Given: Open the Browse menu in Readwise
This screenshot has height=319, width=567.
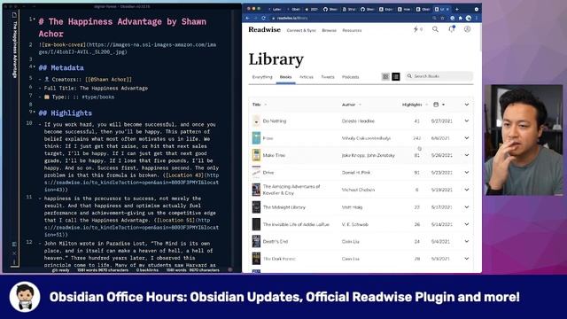Looking at the screenshot, I should click(x=329, y=30).
